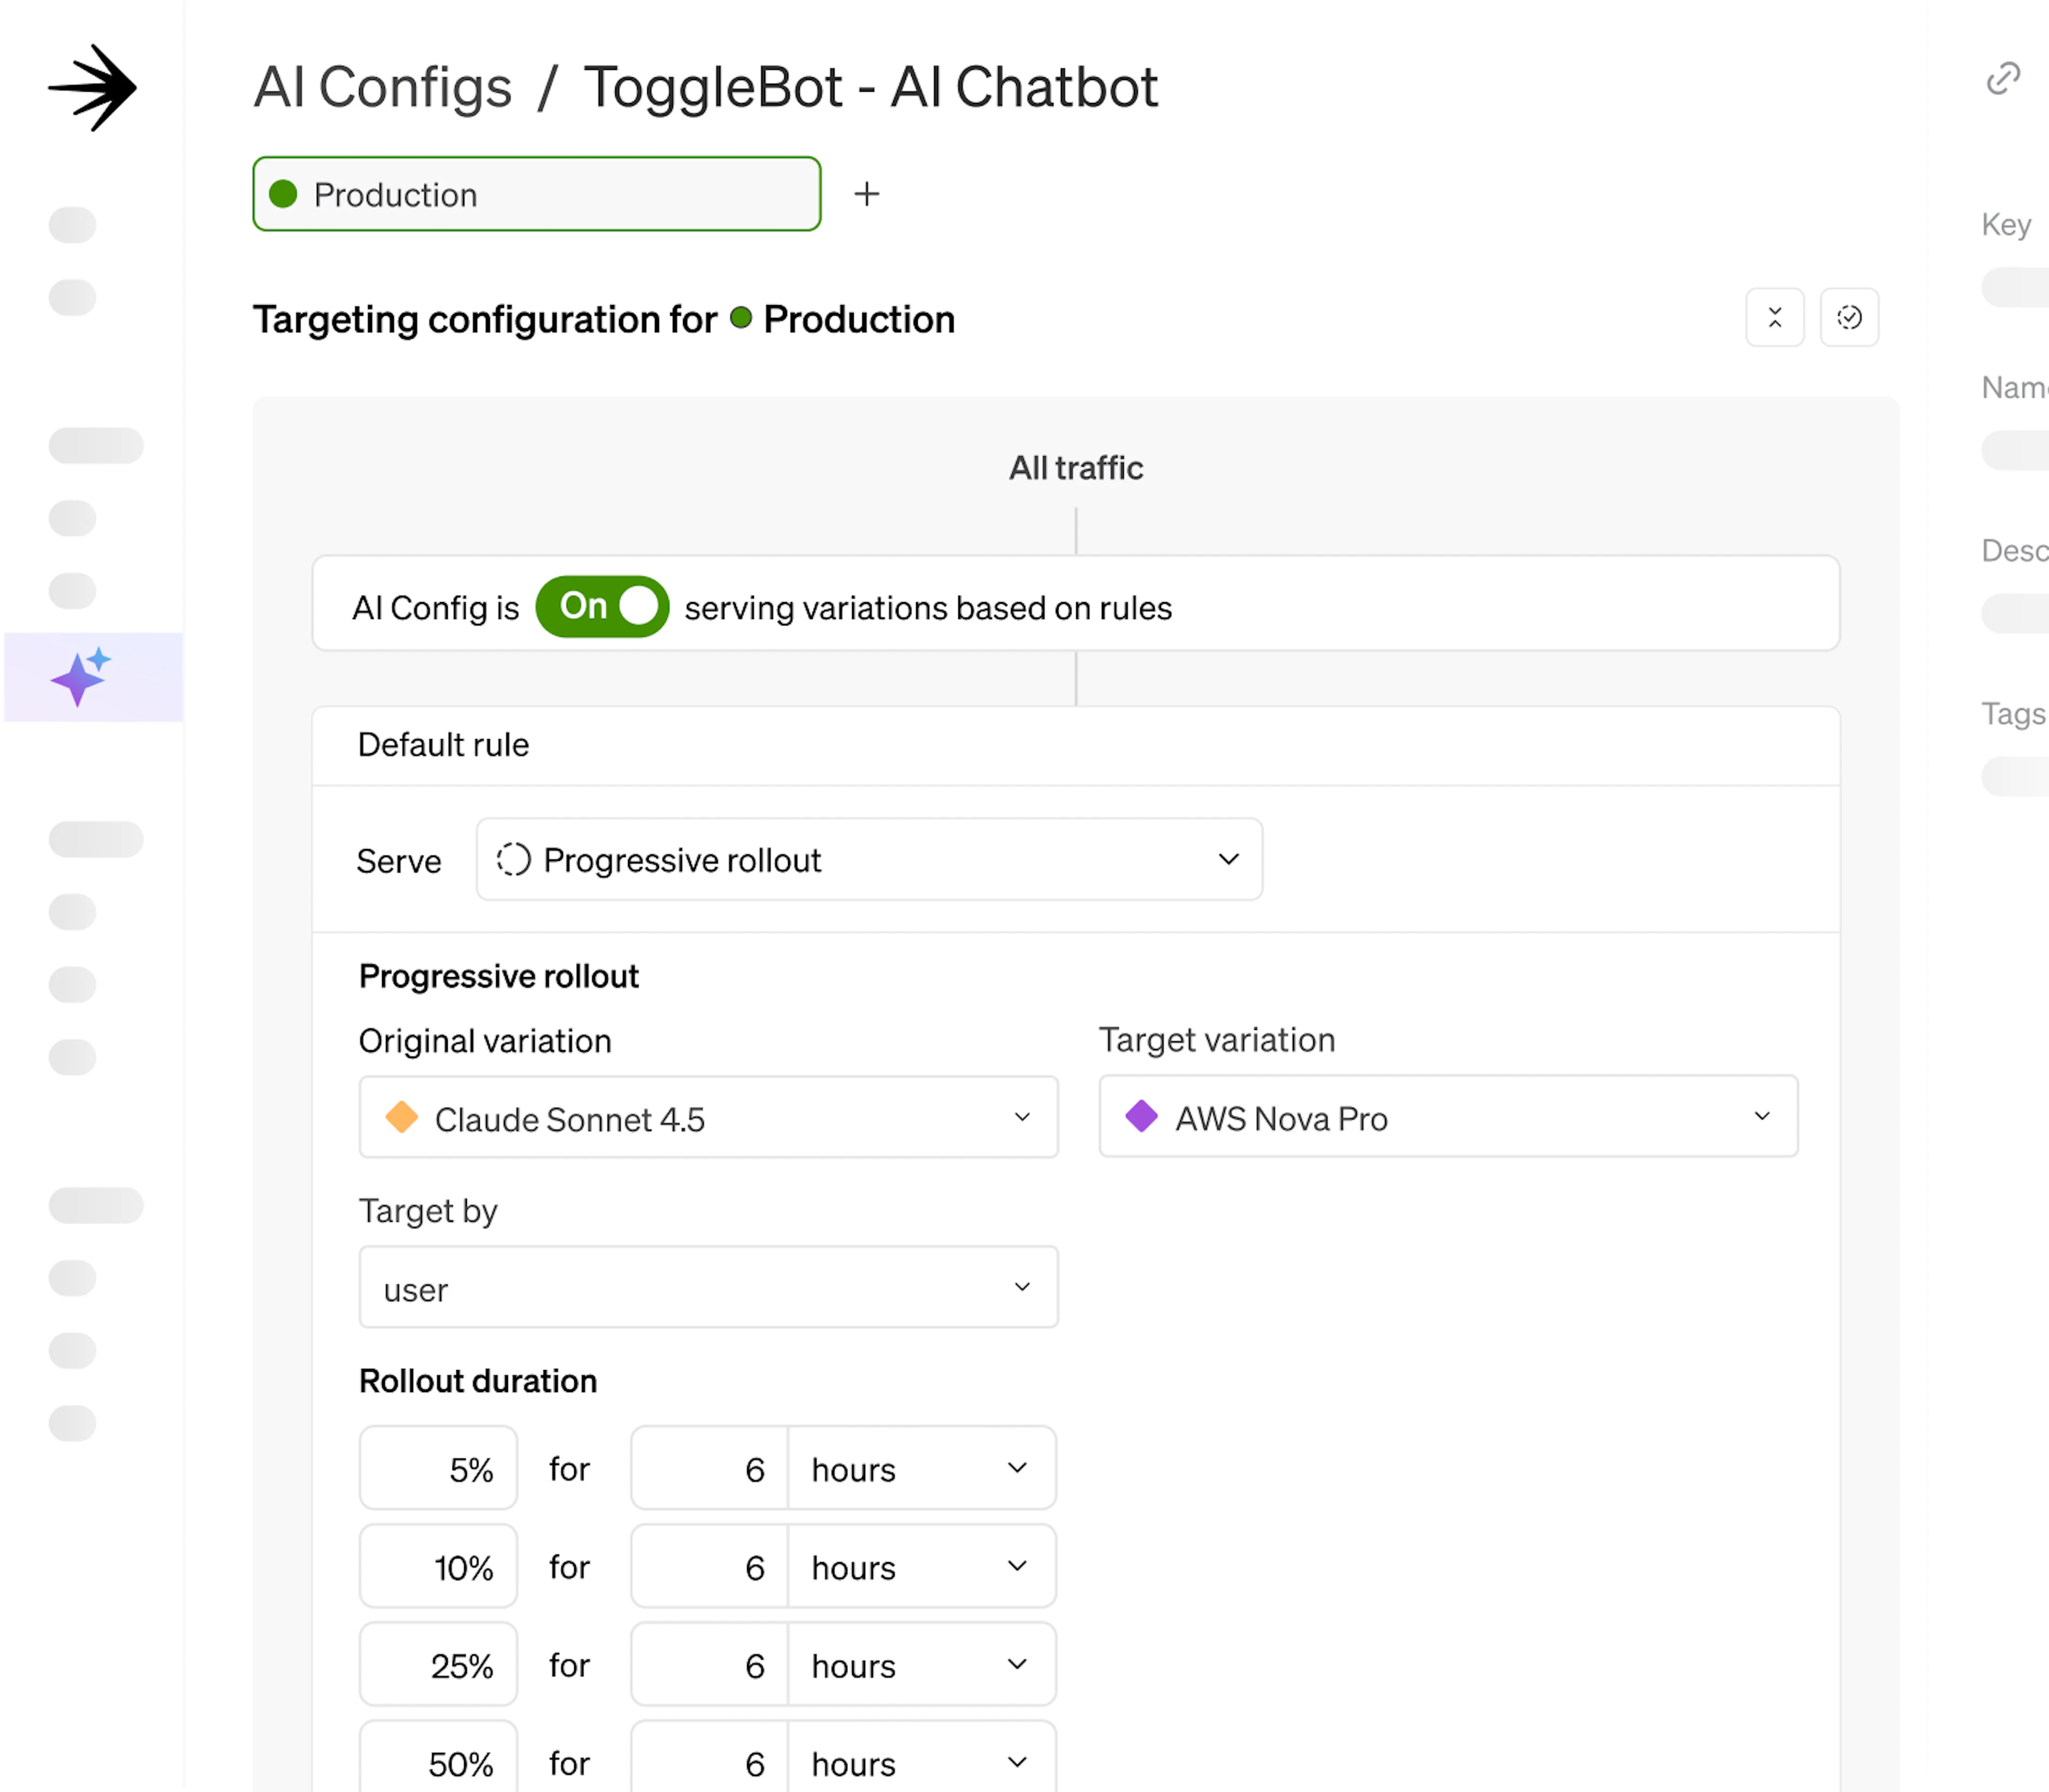Expand the Original variation dropdown
Screen dimensions: 2049x1792
[x=709, y=1117]
